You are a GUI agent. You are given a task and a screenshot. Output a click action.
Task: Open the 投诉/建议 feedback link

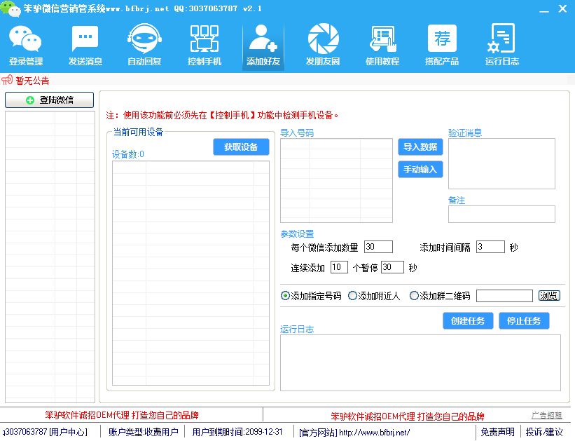click(543, 432)
